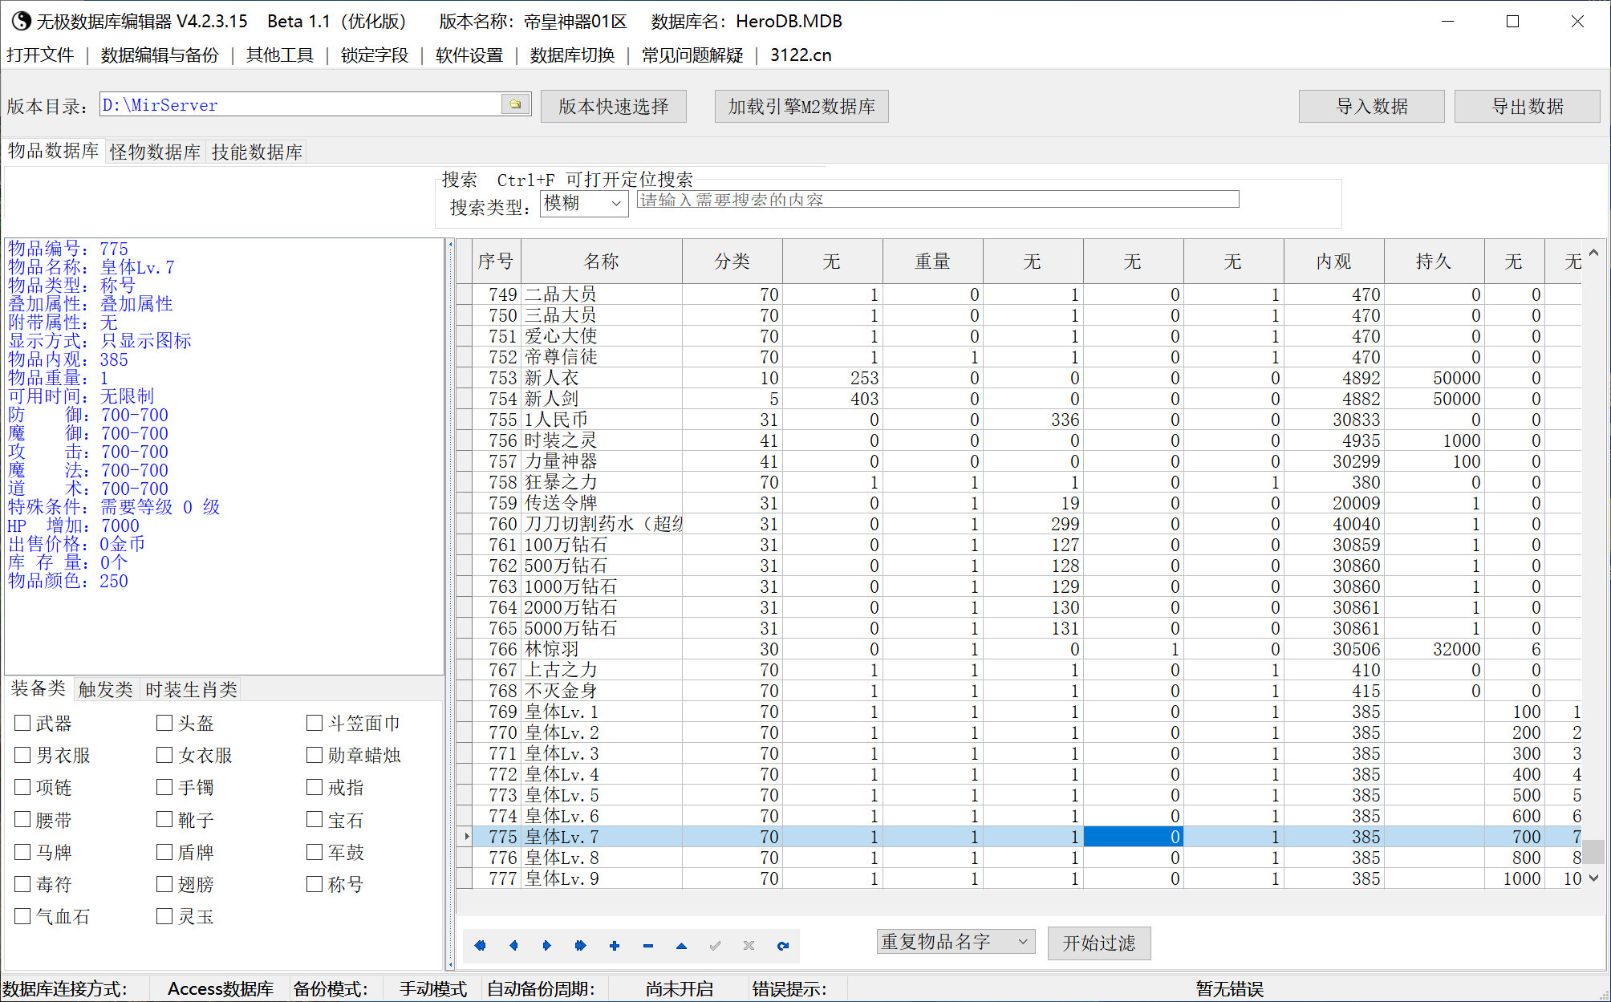Screen dimensions: 1611x1002
Task: Click the post edit checkmark icon
Action: 715,946
